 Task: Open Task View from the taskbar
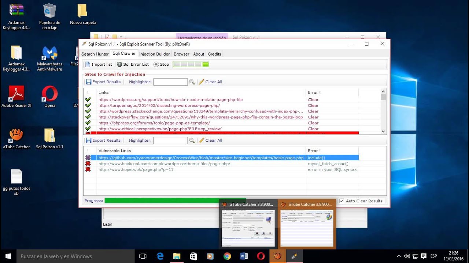point(143,256)
